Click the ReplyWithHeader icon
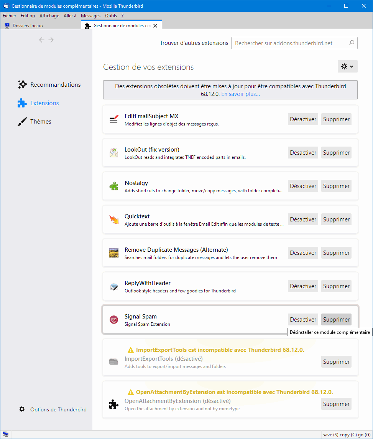 click(114, 286)
